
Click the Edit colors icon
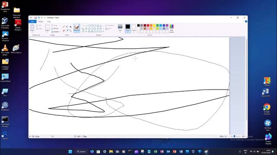(x=171, y=28)
